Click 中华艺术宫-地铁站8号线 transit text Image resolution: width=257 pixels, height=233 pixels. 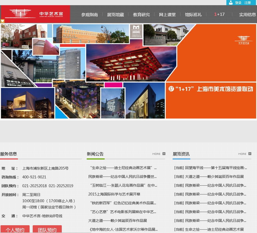(42, 216)
